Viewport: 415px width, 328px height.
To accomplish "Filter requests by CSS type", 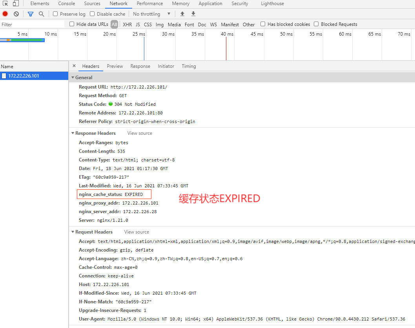I will [x=148, y=24].
